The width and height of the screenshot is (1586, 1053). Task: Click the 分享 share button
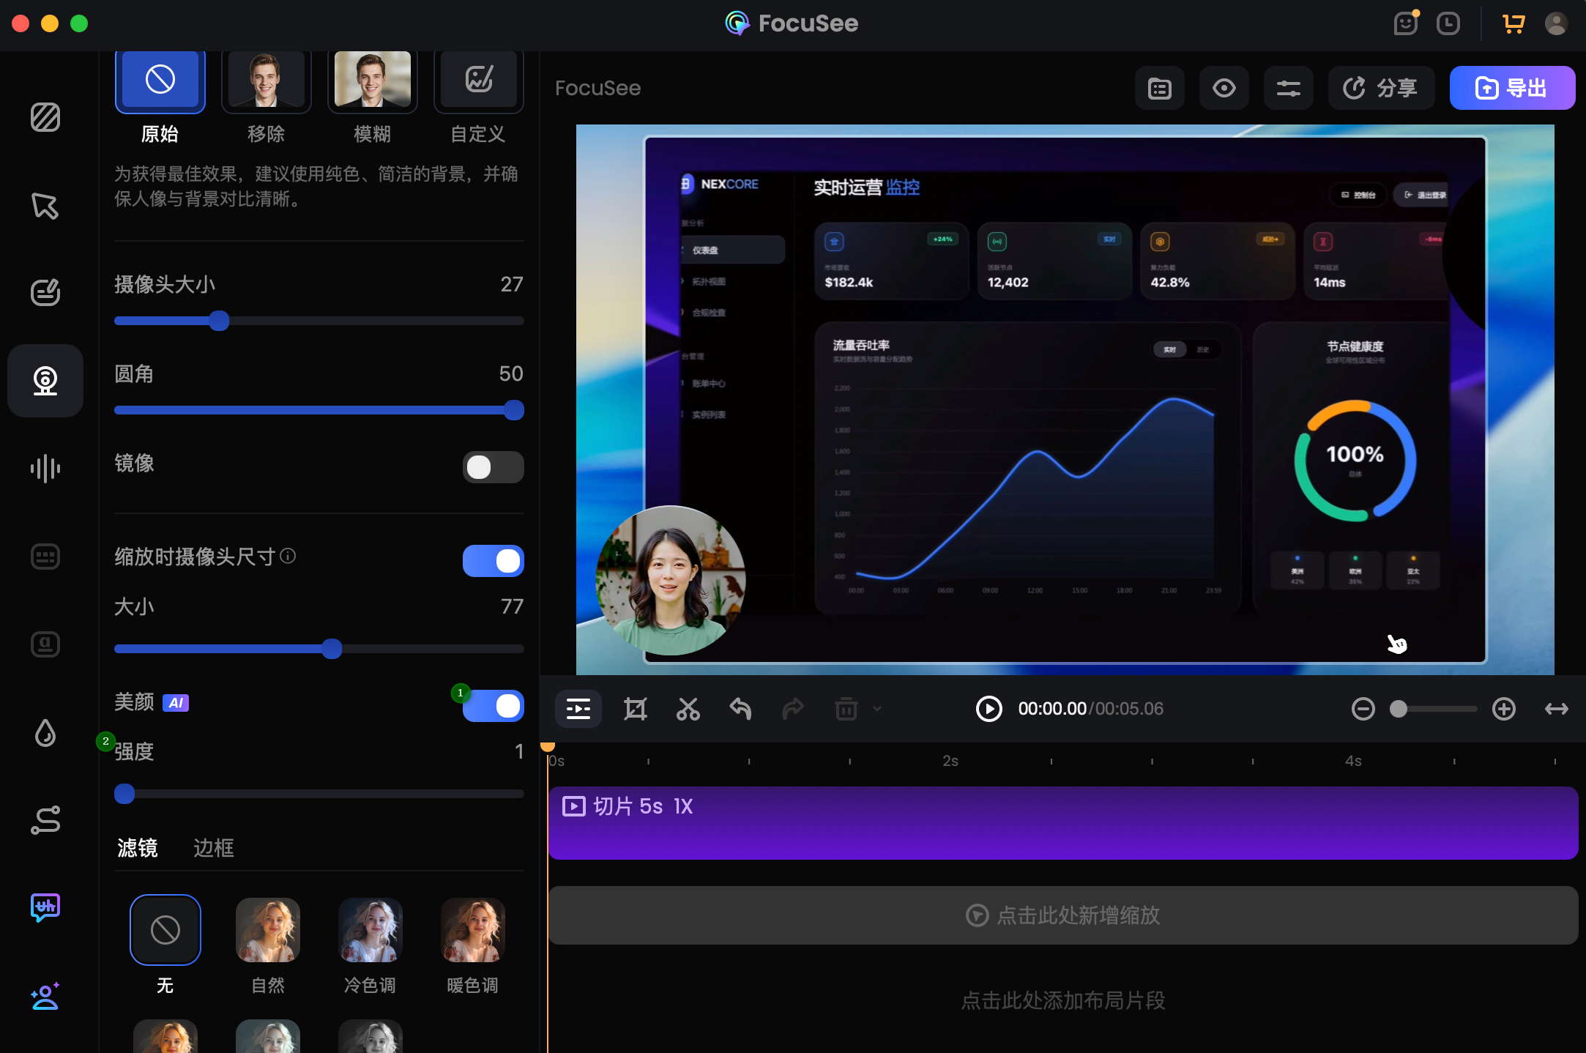1381,88
